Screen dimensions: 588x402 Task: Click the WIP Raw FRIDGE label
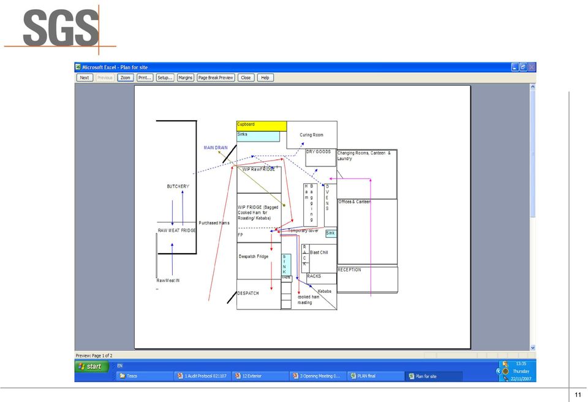[258, 169]
